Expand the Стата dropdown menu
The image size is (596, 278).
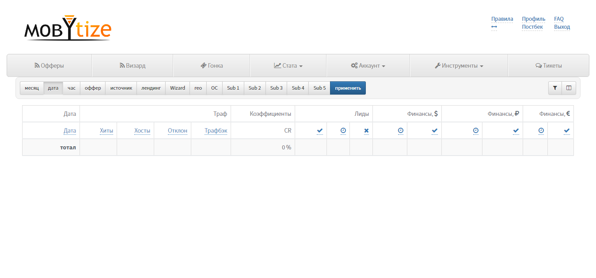pyautogui.click(x=288, y=65)
